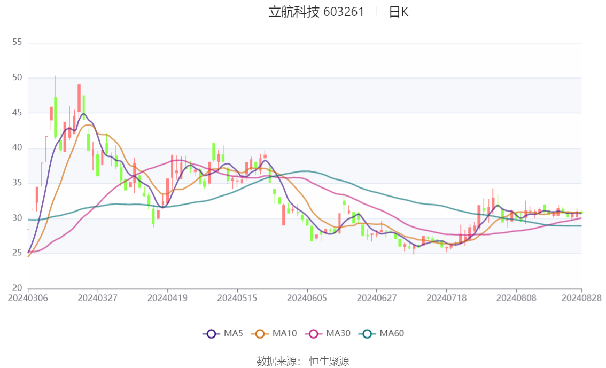Viewport: 606px width, 368px height.
Task: Select the 20240327 date axis label
Action: click(97, 298)
